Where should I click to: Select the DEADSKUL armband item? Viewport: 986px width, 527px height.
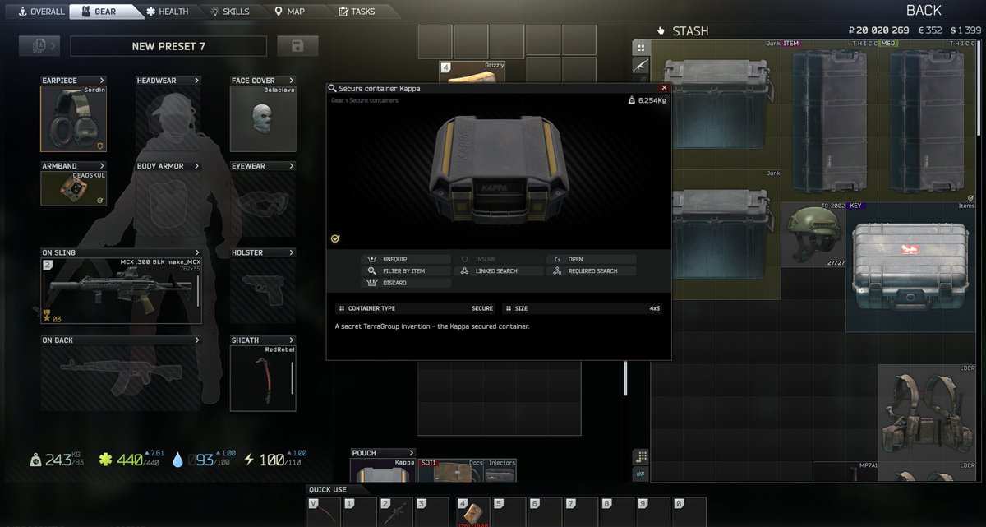pos(73,188)
